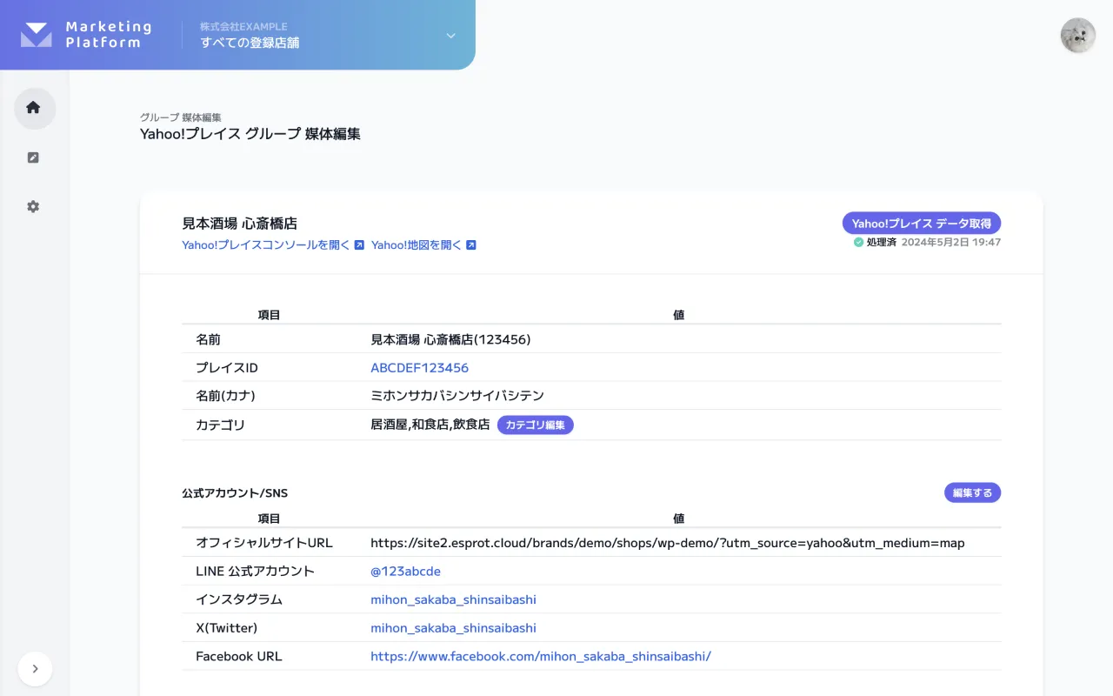This screenshot has width=1113, height=696.
Task: Open the Yahoo!プレイスコンソールを開く link
Action: click(263, 245)
